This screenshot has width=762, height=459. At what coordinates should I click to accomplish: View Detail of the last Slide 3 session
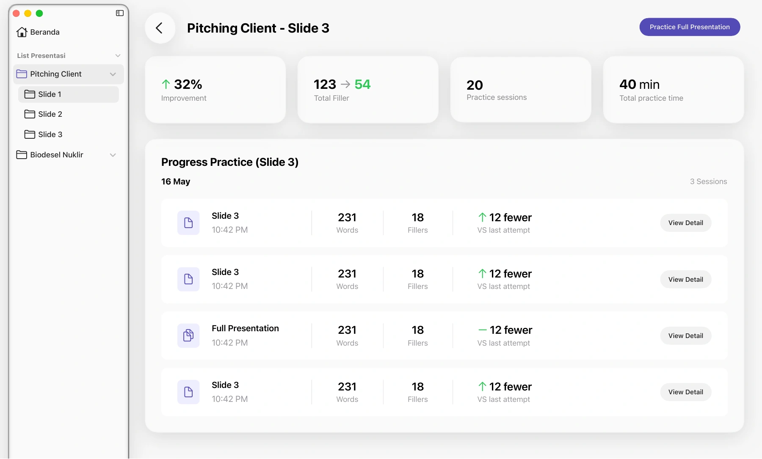pyautogui.click(x=686, y=392)
